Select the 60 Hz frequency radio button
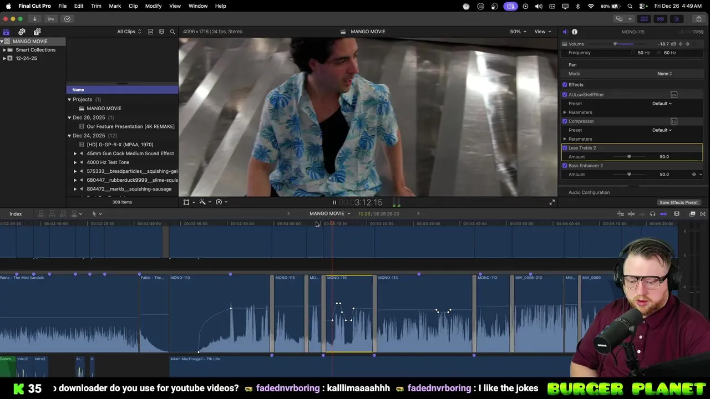The height and width of the screenshot is (399, 710). [659, 53]
